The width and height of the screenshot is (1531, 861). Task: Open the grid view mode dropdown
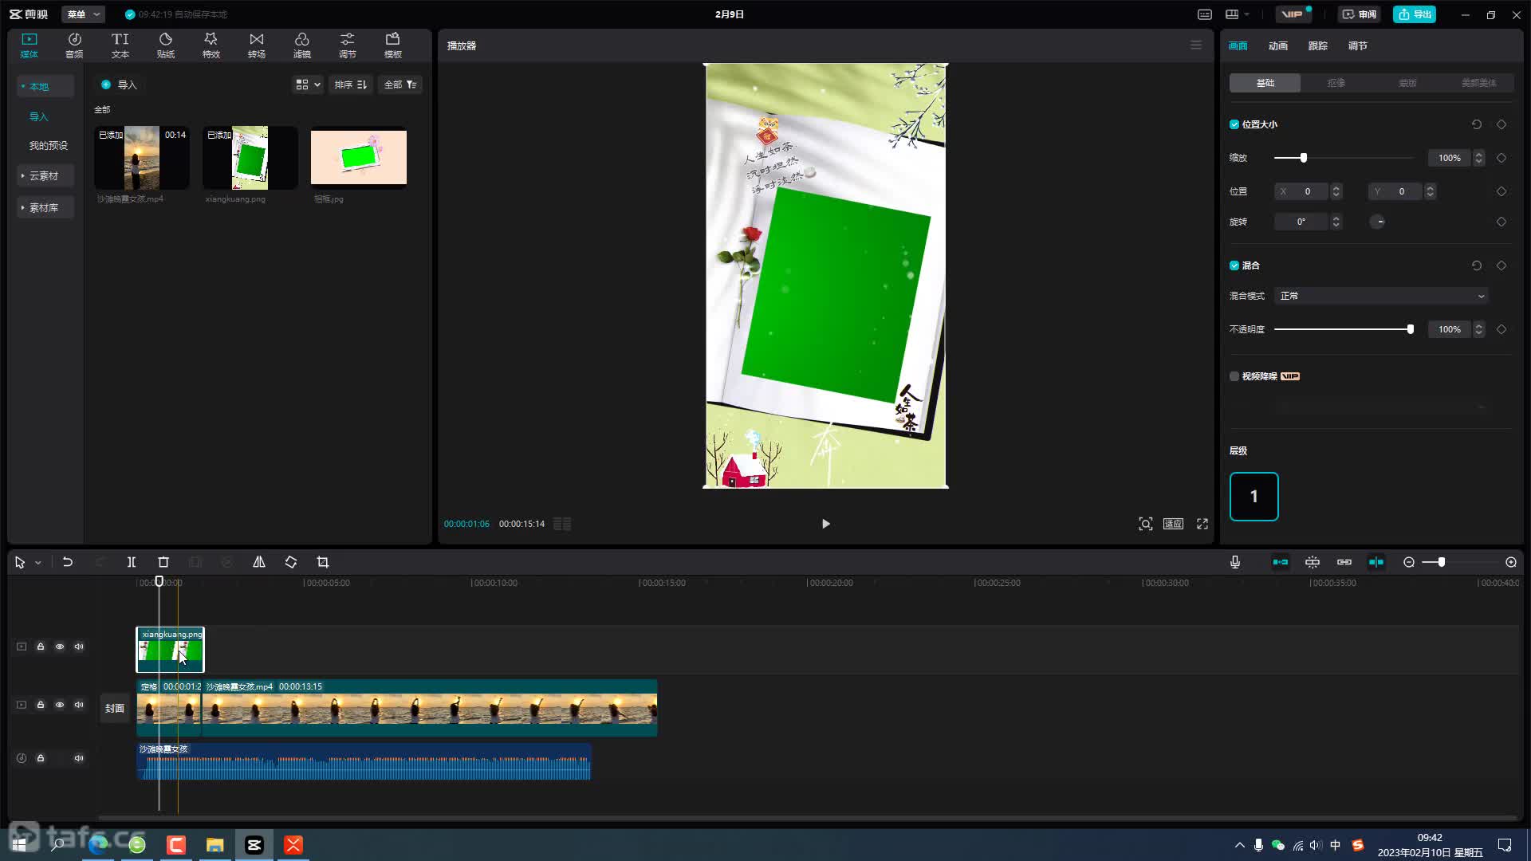point(308,85)
